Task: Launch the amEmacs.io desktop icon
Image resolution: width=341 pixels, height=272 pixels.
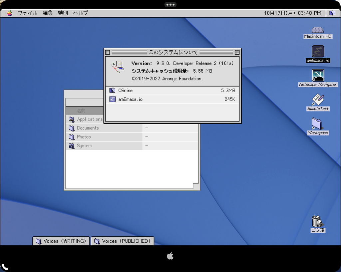Action: click(x=318, y=52)
